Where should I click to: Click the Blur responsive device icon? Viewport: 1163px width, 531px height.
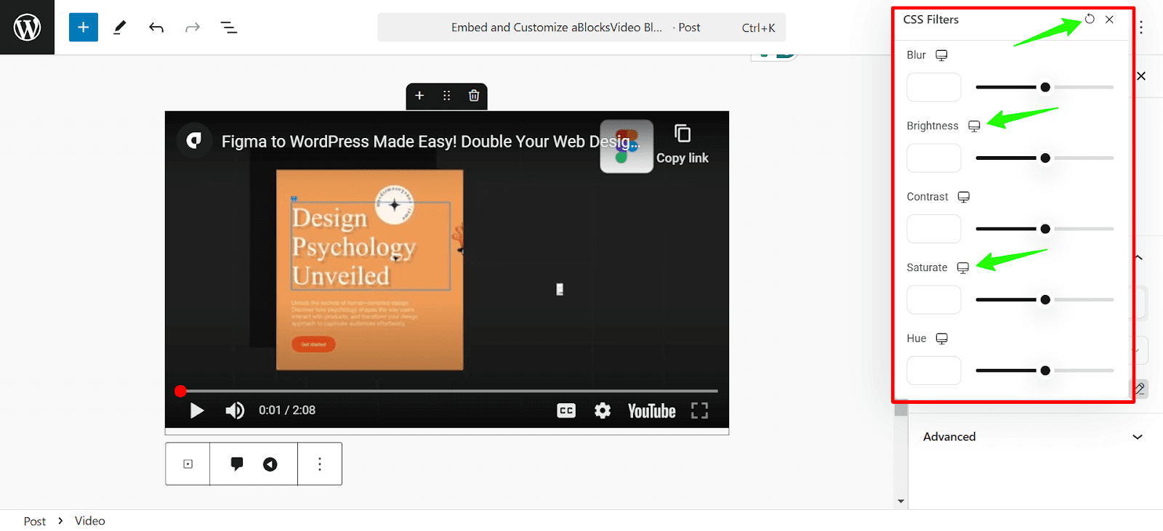pos(941,55)
